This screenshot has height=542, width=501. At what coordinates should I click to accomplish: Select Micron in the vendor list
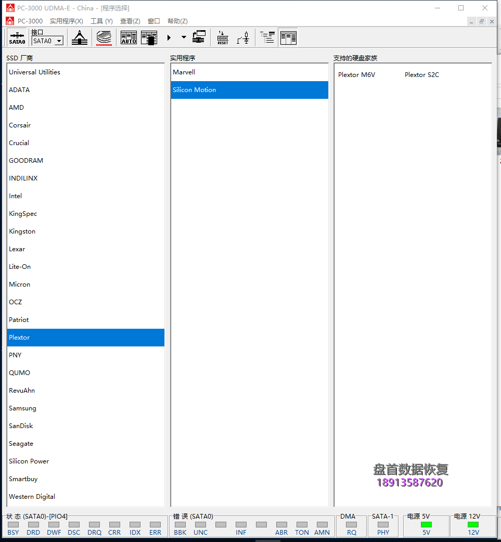pos(85,284)
